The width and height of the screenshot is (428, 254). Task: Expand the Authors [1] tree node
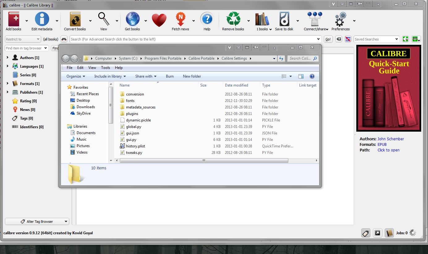point(7,58)
